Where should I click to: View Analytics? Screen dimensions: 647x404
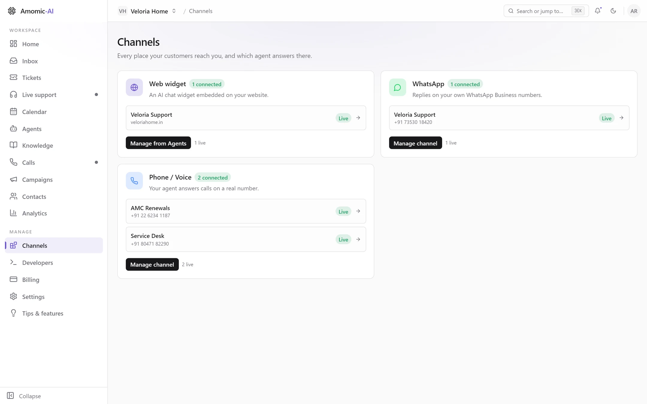click(54, 213)
